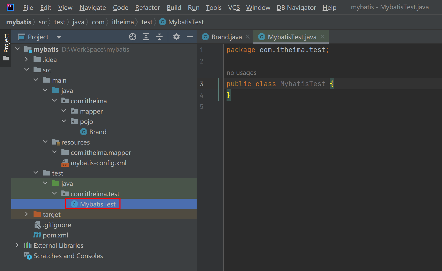The image size is (442, 271).
Task: Open the Help menu
Action: point(329,8)
